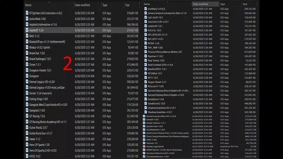
Task: Click the JPG image icon of Vendor gameloft
Action: tap(144, 146)
